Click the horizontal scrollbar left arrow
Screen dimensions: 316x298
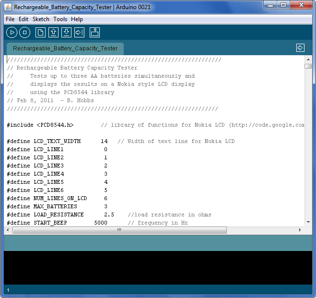click(x=8, y=230)
